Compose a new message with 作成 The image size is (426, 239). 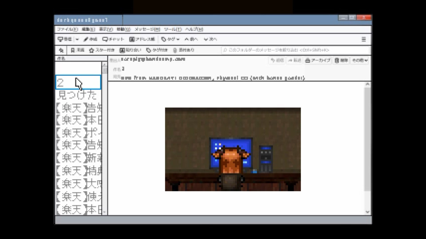point(90,39)
